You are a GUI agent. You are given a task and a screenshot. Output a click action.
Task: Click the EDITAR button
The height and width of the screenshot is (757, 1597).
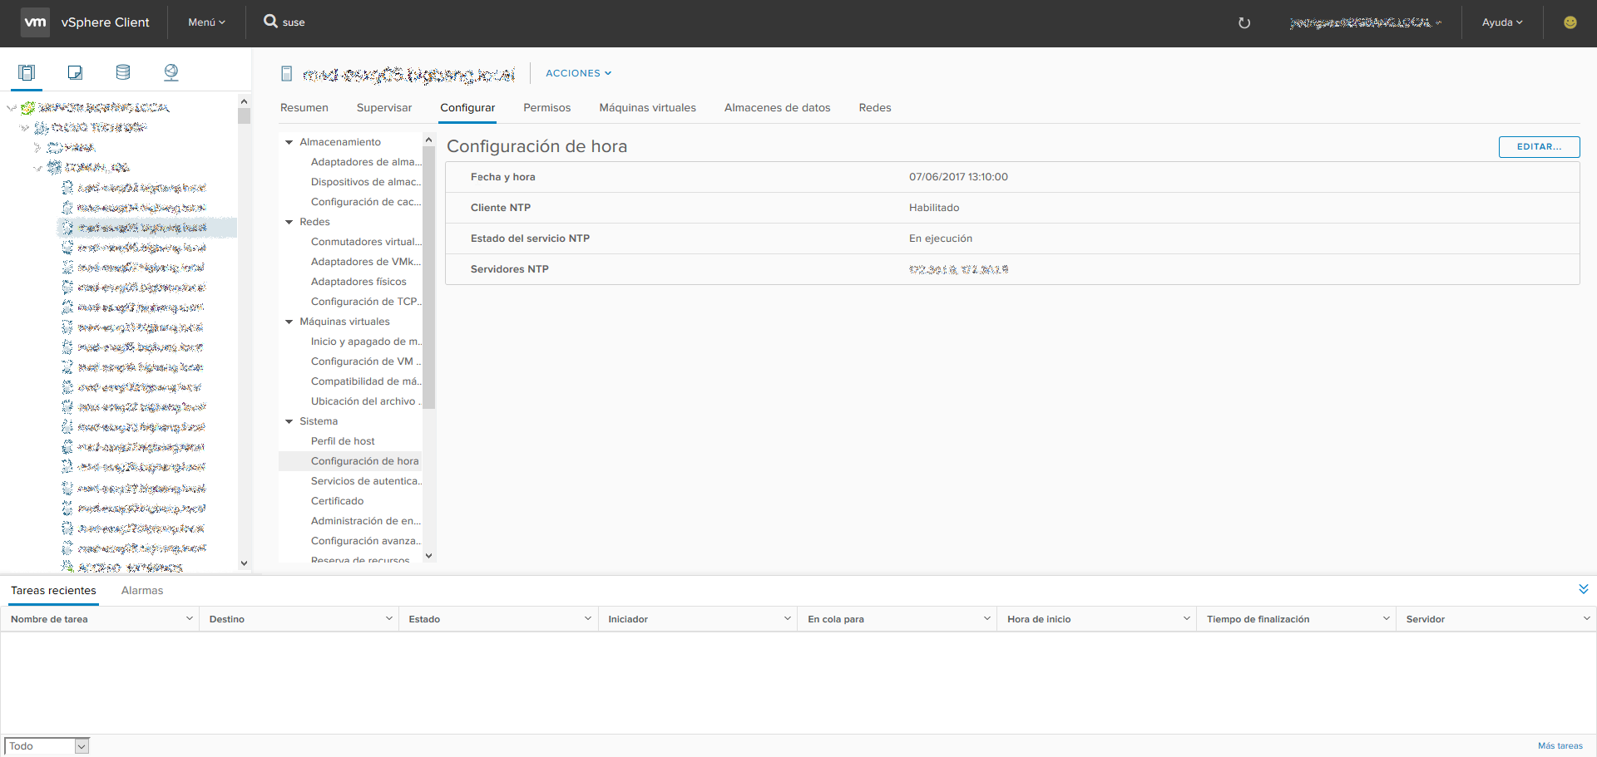click(1539, 147)
